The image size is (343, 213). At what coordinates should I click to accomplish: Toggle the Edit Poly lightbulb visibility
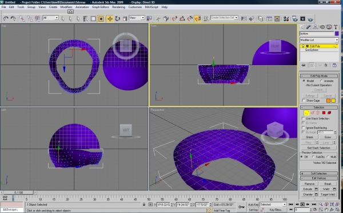coord(303,46)
